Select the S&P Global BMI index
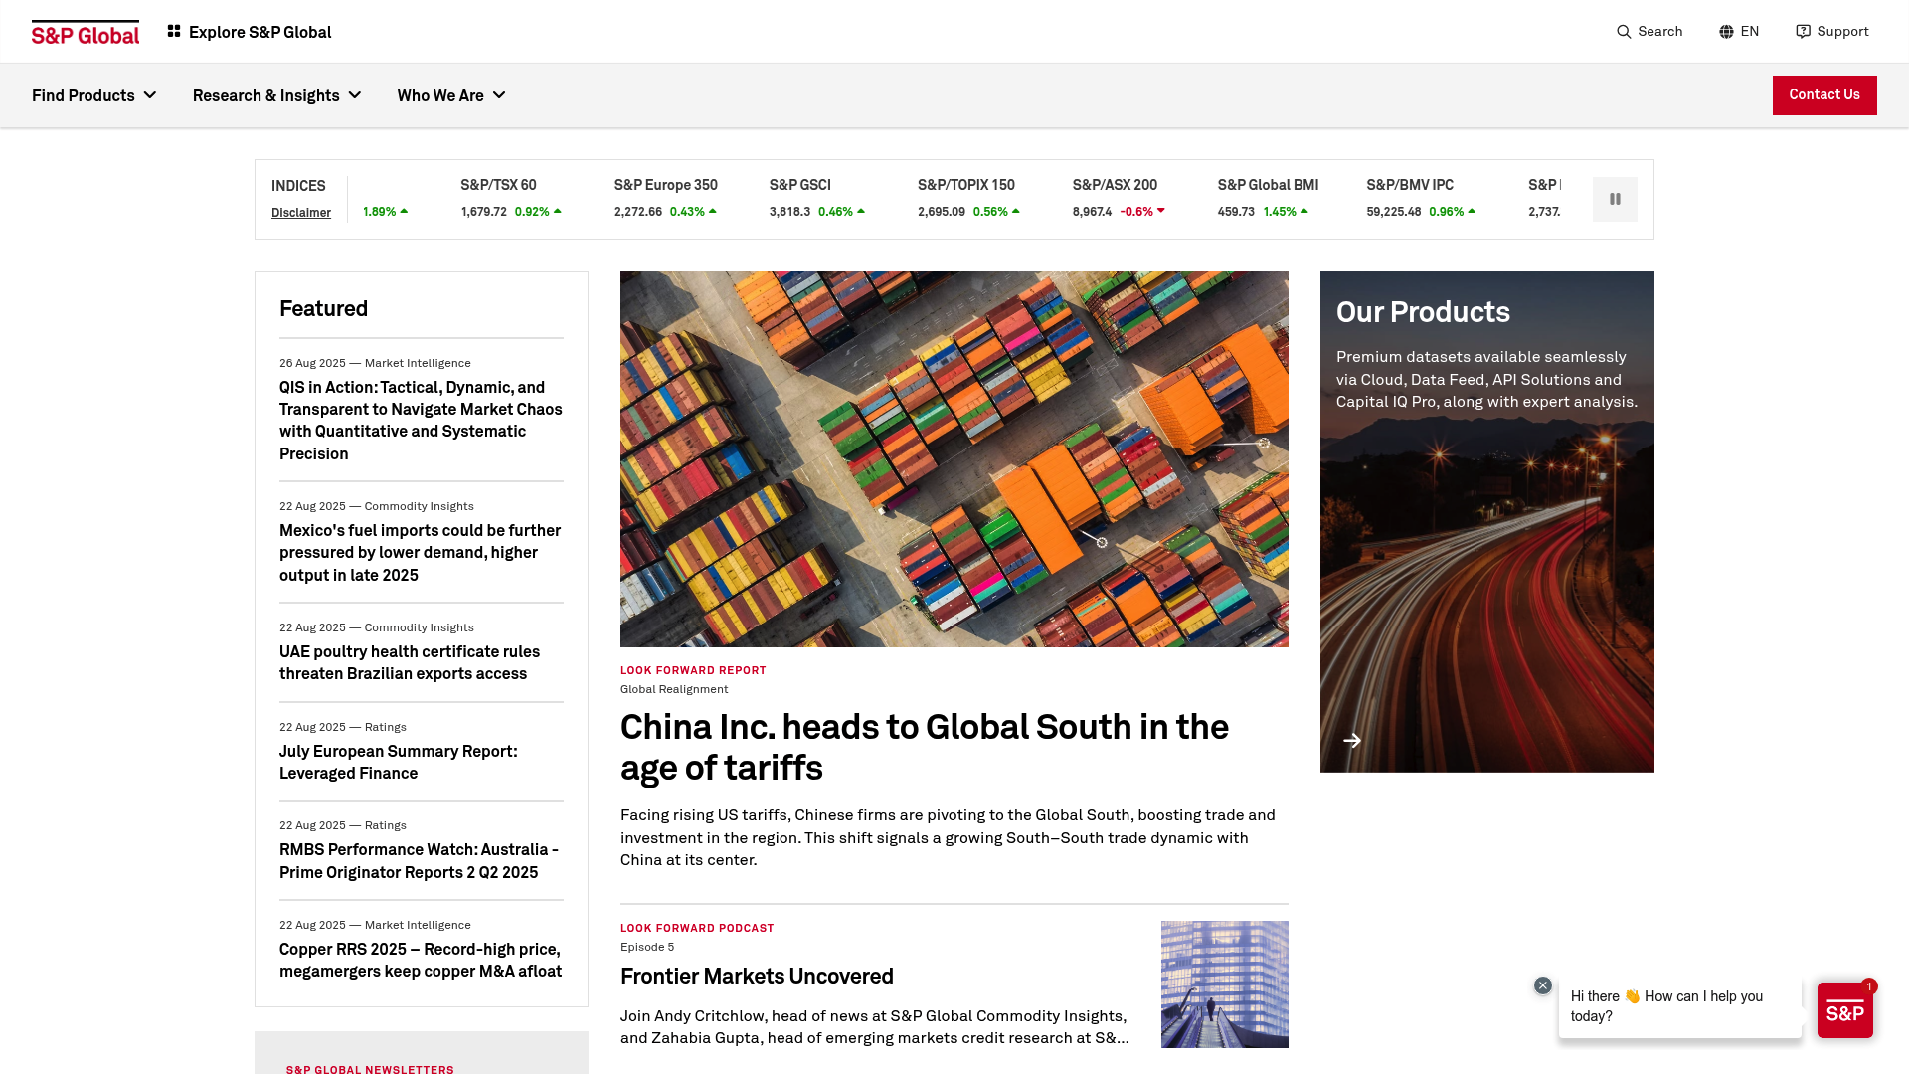 click(x=1268, y=185)
